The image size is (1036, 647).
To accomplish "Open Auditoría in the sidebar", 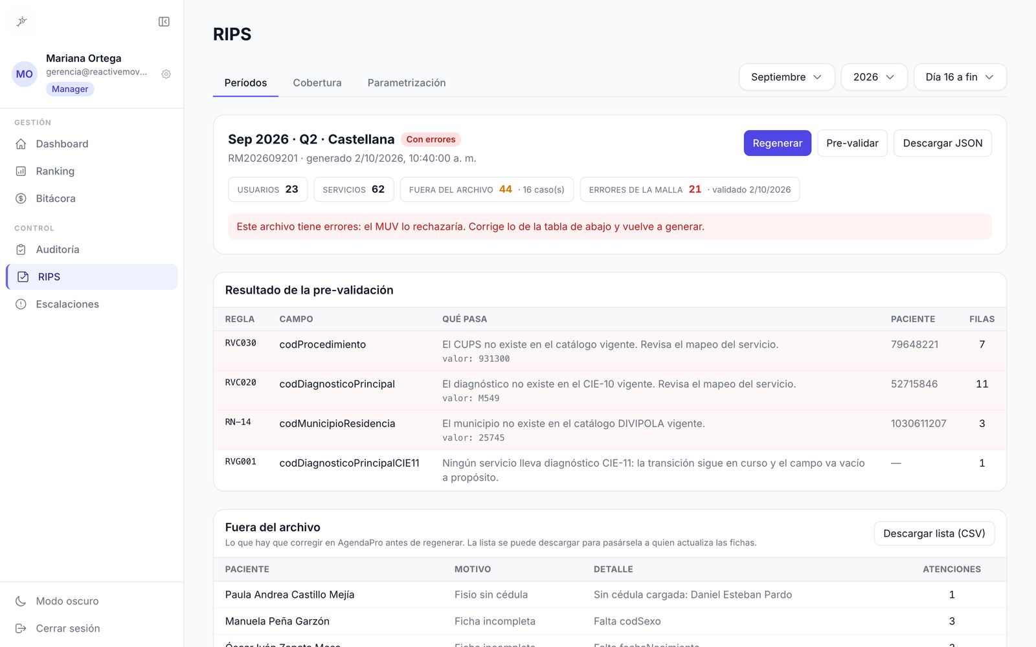I will 92,250.
